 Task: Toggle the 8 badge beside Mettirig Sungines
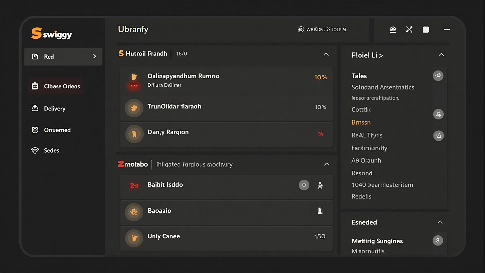tap(438, 240)
